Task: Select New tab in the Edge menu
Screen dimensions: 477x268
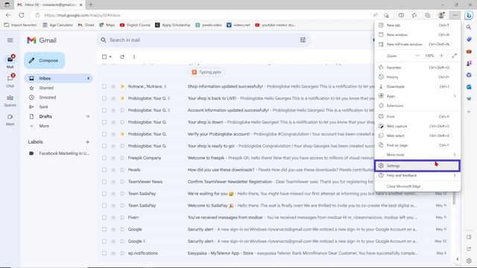Action: point(417,25)
